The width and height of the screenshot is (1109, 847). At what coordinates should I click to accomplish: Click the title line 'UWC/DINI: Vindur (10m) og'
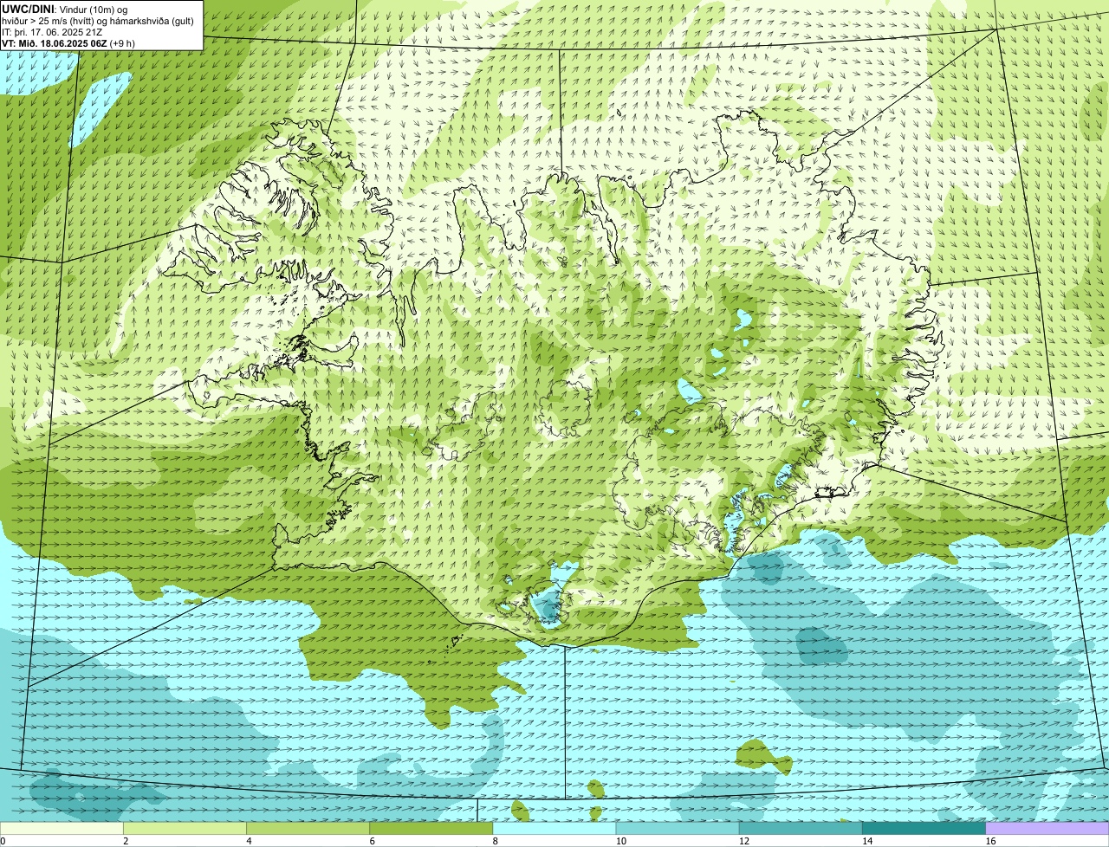coord(65,9)
